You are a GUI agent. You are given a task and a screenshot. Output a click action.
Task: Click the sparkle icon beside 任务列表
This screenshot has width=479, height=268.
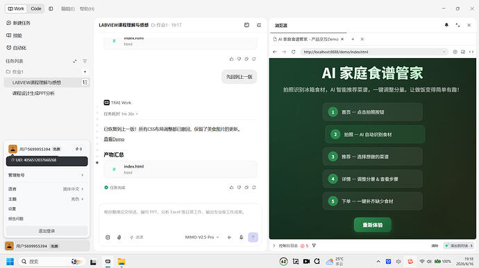[x=75, y=61]
